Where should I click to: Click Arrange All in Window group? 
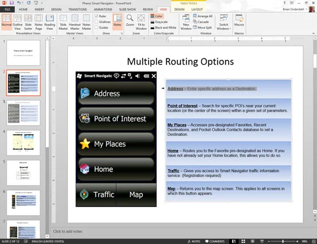pos(202,16)
